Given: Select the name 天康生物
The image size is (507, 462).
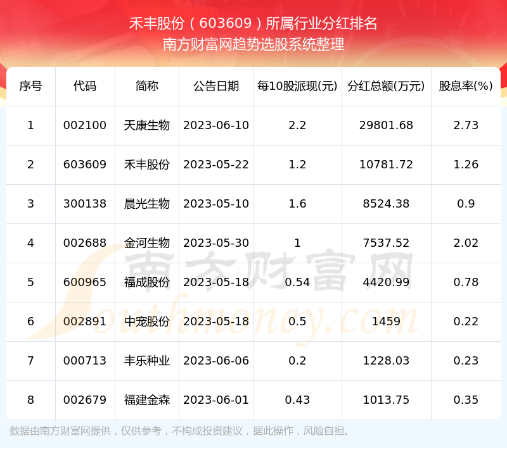Looking at the screenshot, I should tap(147, 125).
